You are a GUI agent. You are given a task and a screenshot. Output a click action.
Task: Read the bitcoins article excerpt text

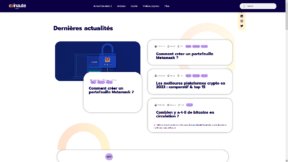(x=190, y=126)
